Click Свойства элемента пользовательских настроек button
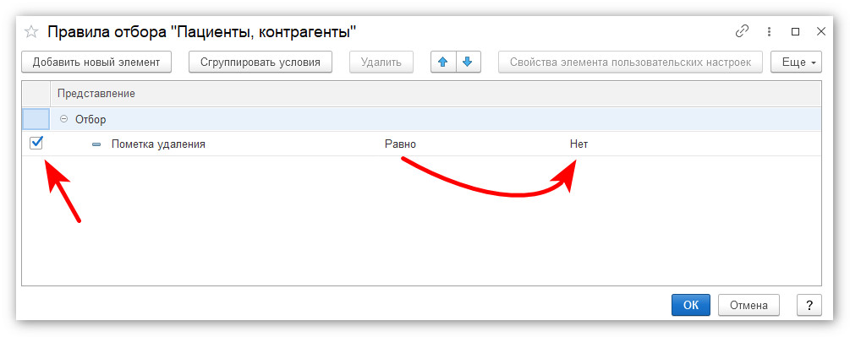 [630, 62]
